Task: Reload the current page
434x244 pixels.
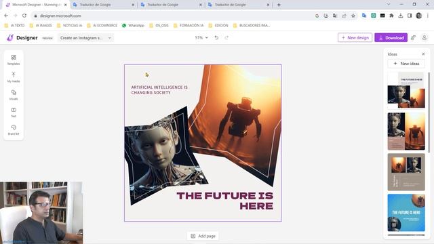Action: [24, 16]
